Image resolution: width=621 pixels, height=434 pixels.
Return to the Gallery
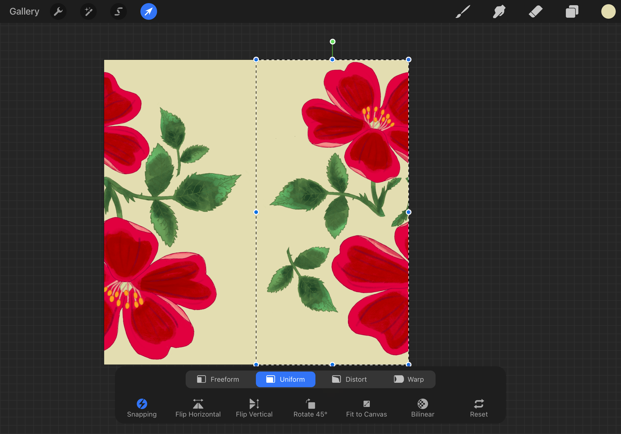click(x=24, y=12)
